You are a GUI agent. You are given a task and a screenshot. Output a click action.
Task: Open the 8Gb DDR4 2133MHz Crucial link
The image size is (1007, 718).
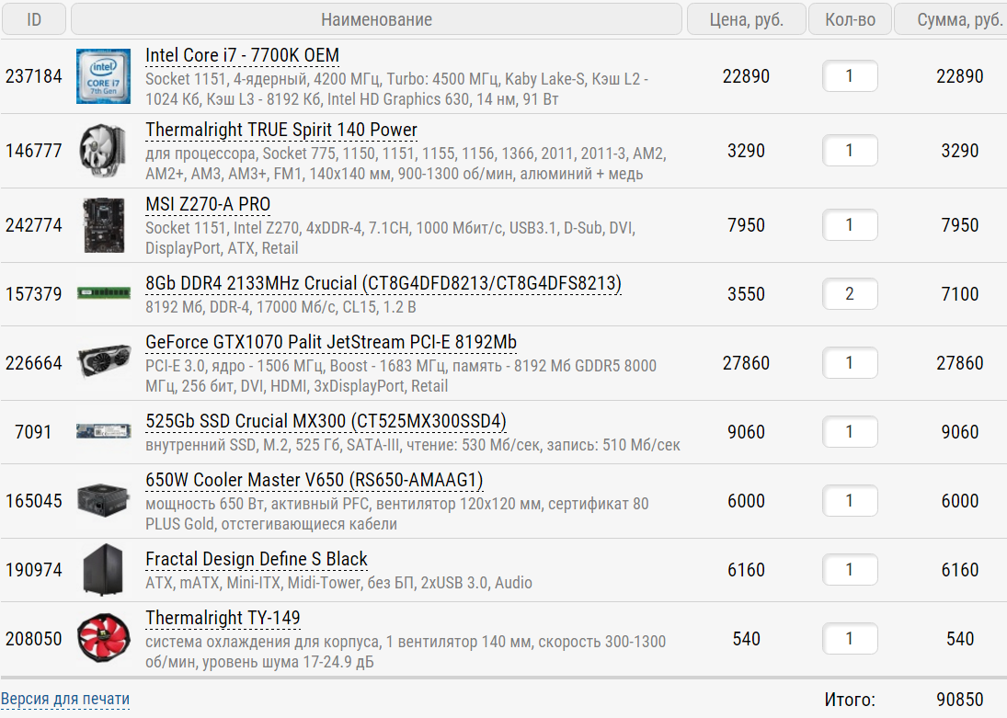coord(383,284)
